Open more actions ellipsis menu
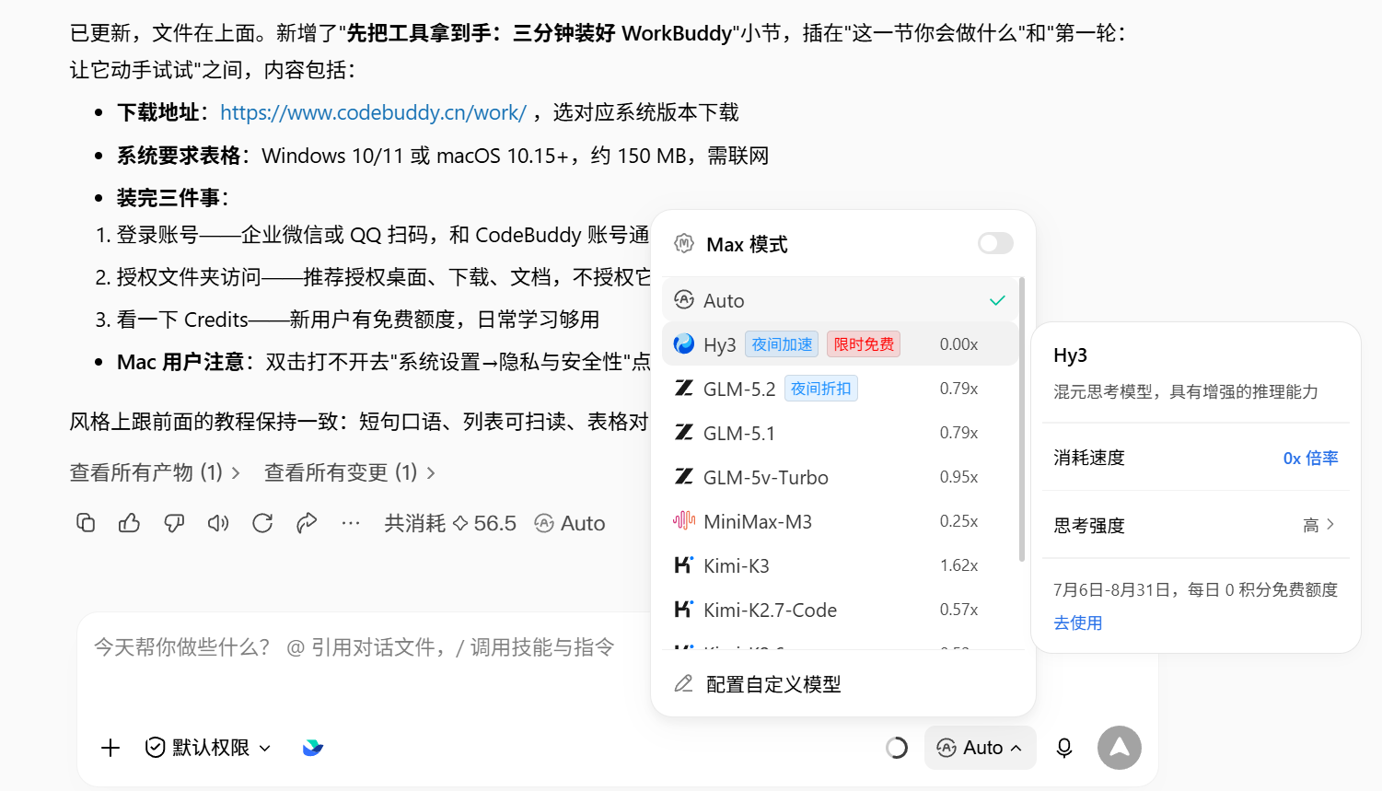Screen dimensions: 1382x791 [x=351, y=523]
